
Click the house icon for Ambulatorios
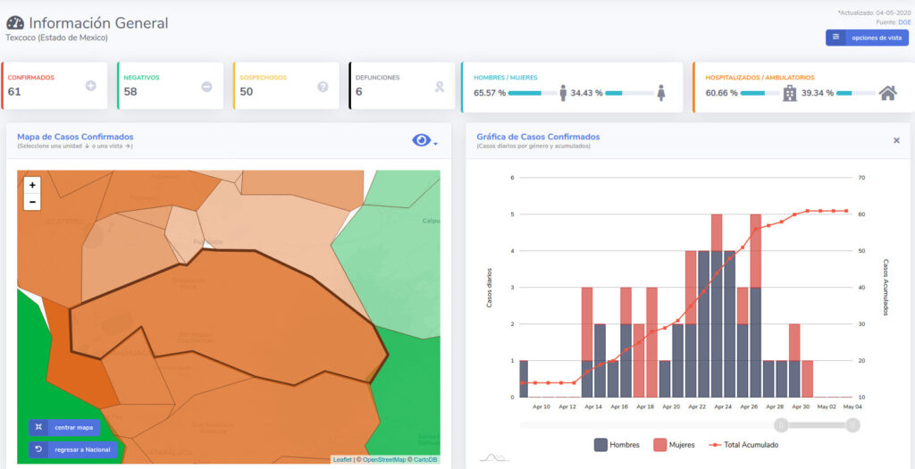(x=887, y=93)
